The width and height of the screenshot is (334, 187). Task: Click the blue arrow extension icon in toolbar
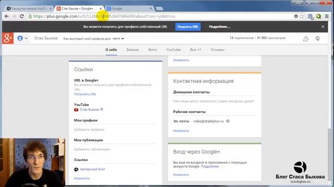pyautogui.click(x=311, y=16)
